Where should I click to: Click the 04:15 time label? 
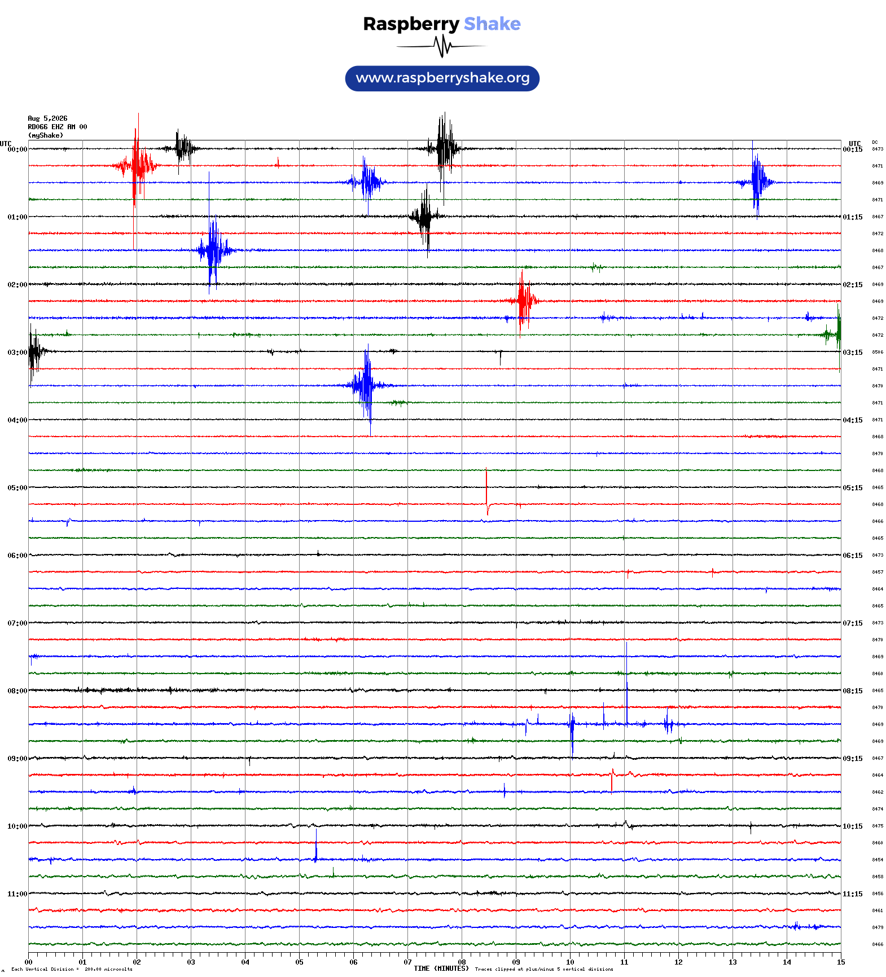click(853, 420)
